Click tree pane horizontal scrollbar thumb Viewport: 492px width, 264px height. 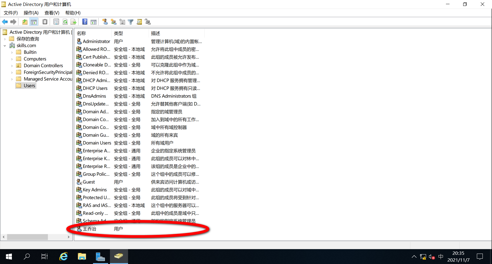(27, 237)
